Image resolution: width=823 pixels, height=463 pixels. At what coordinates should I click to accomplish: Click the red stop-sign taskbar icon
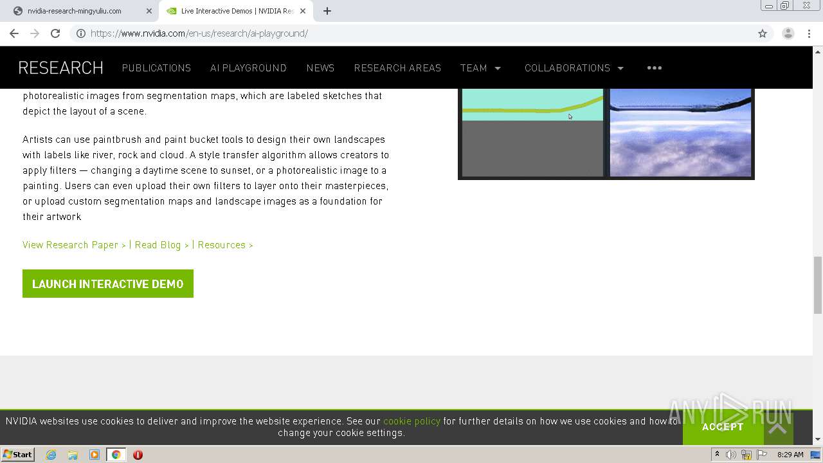[x=138, y=455]
